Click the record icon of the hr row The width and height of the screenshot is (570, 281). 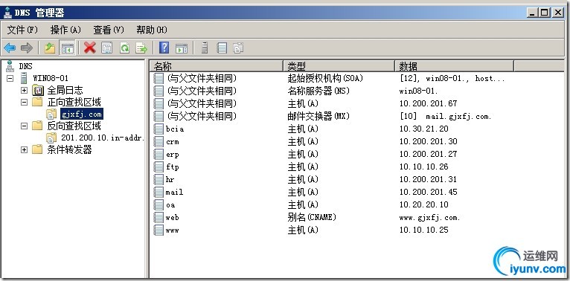(x=158, y=179)
